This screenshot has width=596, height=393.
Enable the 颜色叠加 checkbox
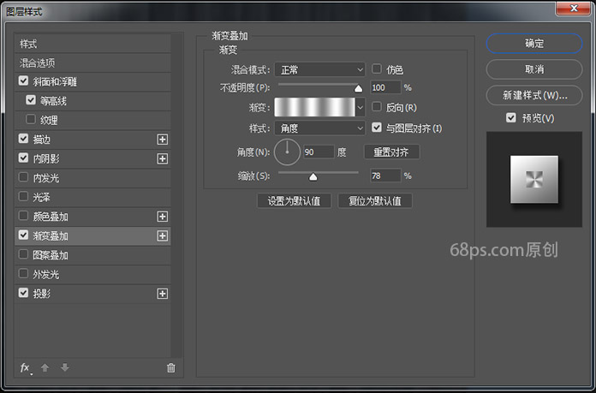tap(23, 216)
